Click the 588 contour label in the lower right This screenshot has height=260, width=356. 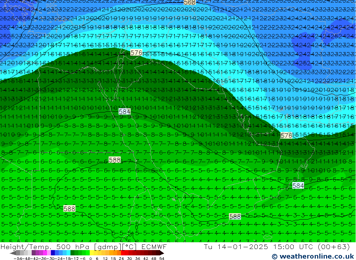[235, 216]
